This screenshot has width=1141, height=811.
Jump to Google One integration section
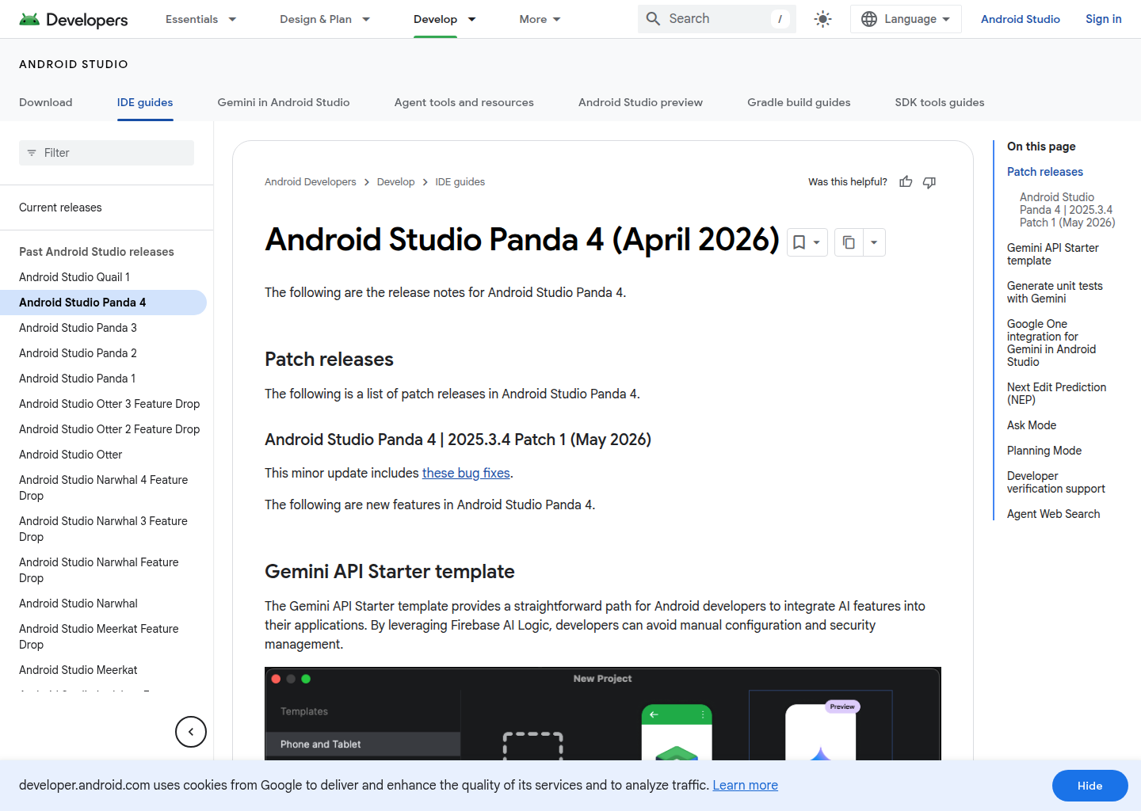click(x=1051, y=343)
